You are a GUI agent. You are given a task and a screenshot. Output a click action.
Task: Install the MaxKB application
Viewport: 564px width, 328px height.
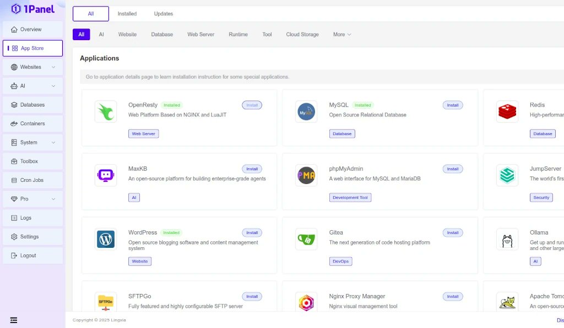252,169
